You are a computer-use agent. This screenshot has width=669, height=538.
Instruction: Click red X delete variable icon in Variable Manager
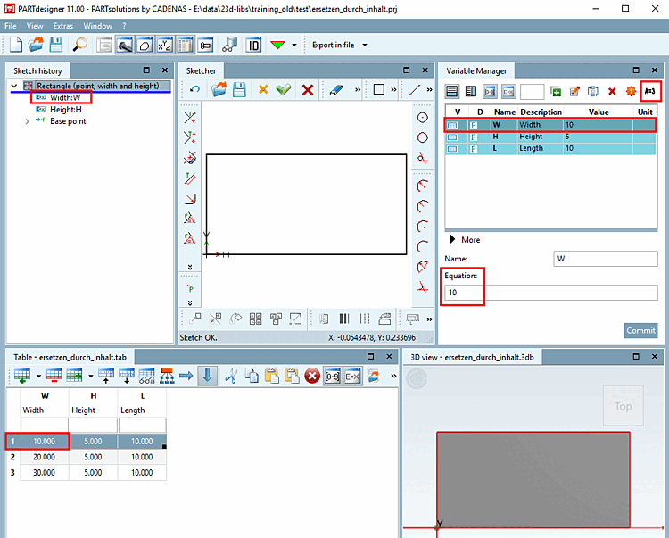click(612, 91)
